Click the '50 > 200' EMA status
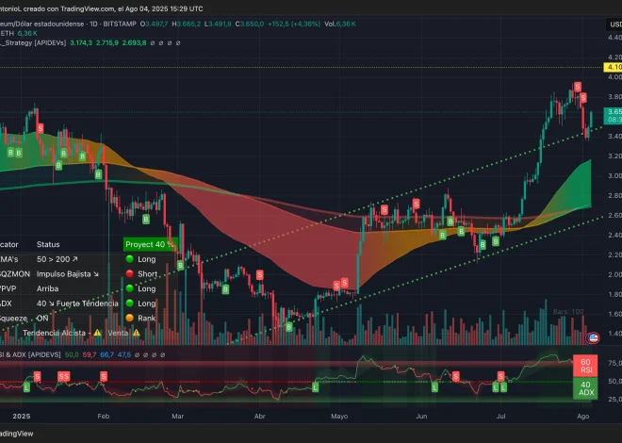This screenshot has height=443, width=622. (x=57, y=259)
